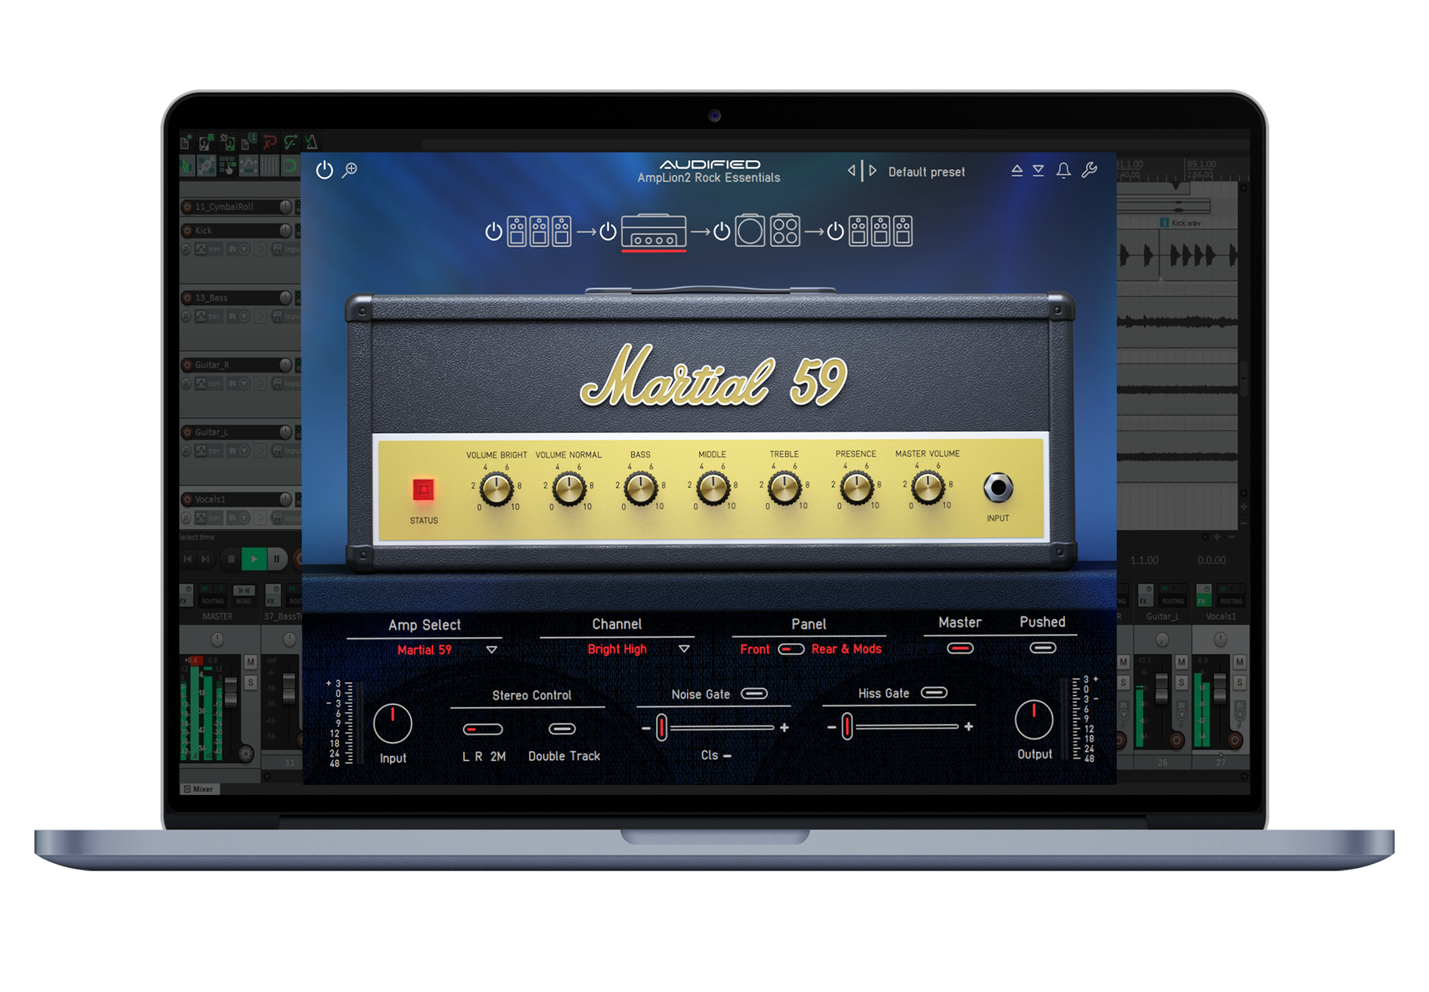Open the wrench settings icon
This screenshot has height=992, width=1429.
(1089, 170)
